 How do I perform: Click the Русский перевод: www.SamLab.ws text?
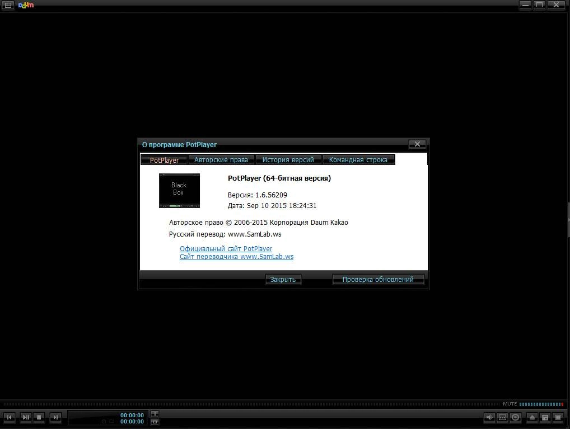point(225,234)
